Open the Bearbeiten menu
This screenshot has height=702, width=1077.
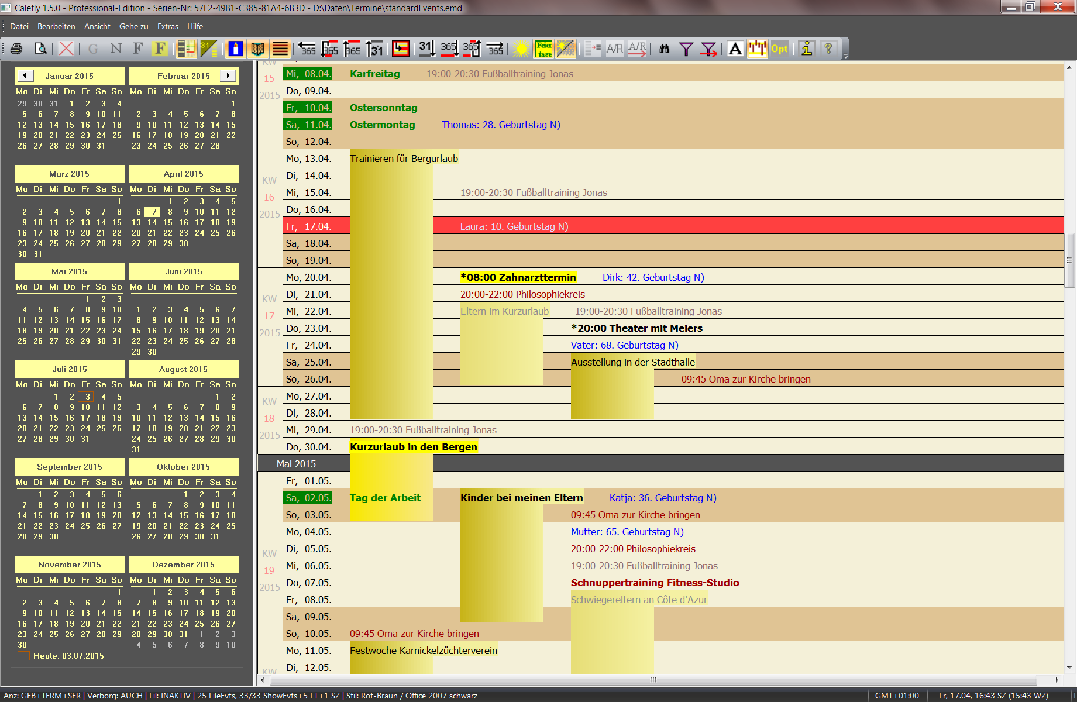pyautogui.click(x=56, y=26)
